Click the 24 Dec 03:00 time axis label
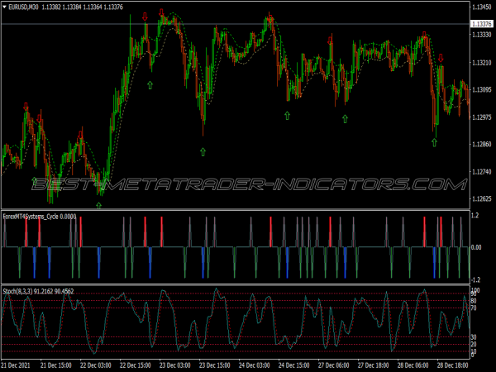Screen dimensions: 496x372 pos(254,365)
